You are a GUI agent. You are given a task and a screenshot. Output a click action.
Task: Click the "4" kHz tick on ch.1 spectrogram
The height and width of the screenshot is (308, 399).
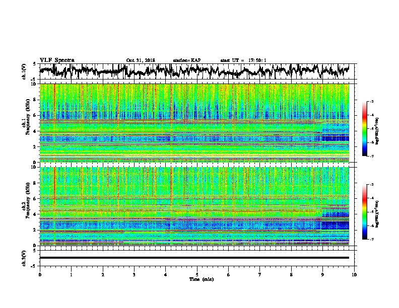coord(36,131)
